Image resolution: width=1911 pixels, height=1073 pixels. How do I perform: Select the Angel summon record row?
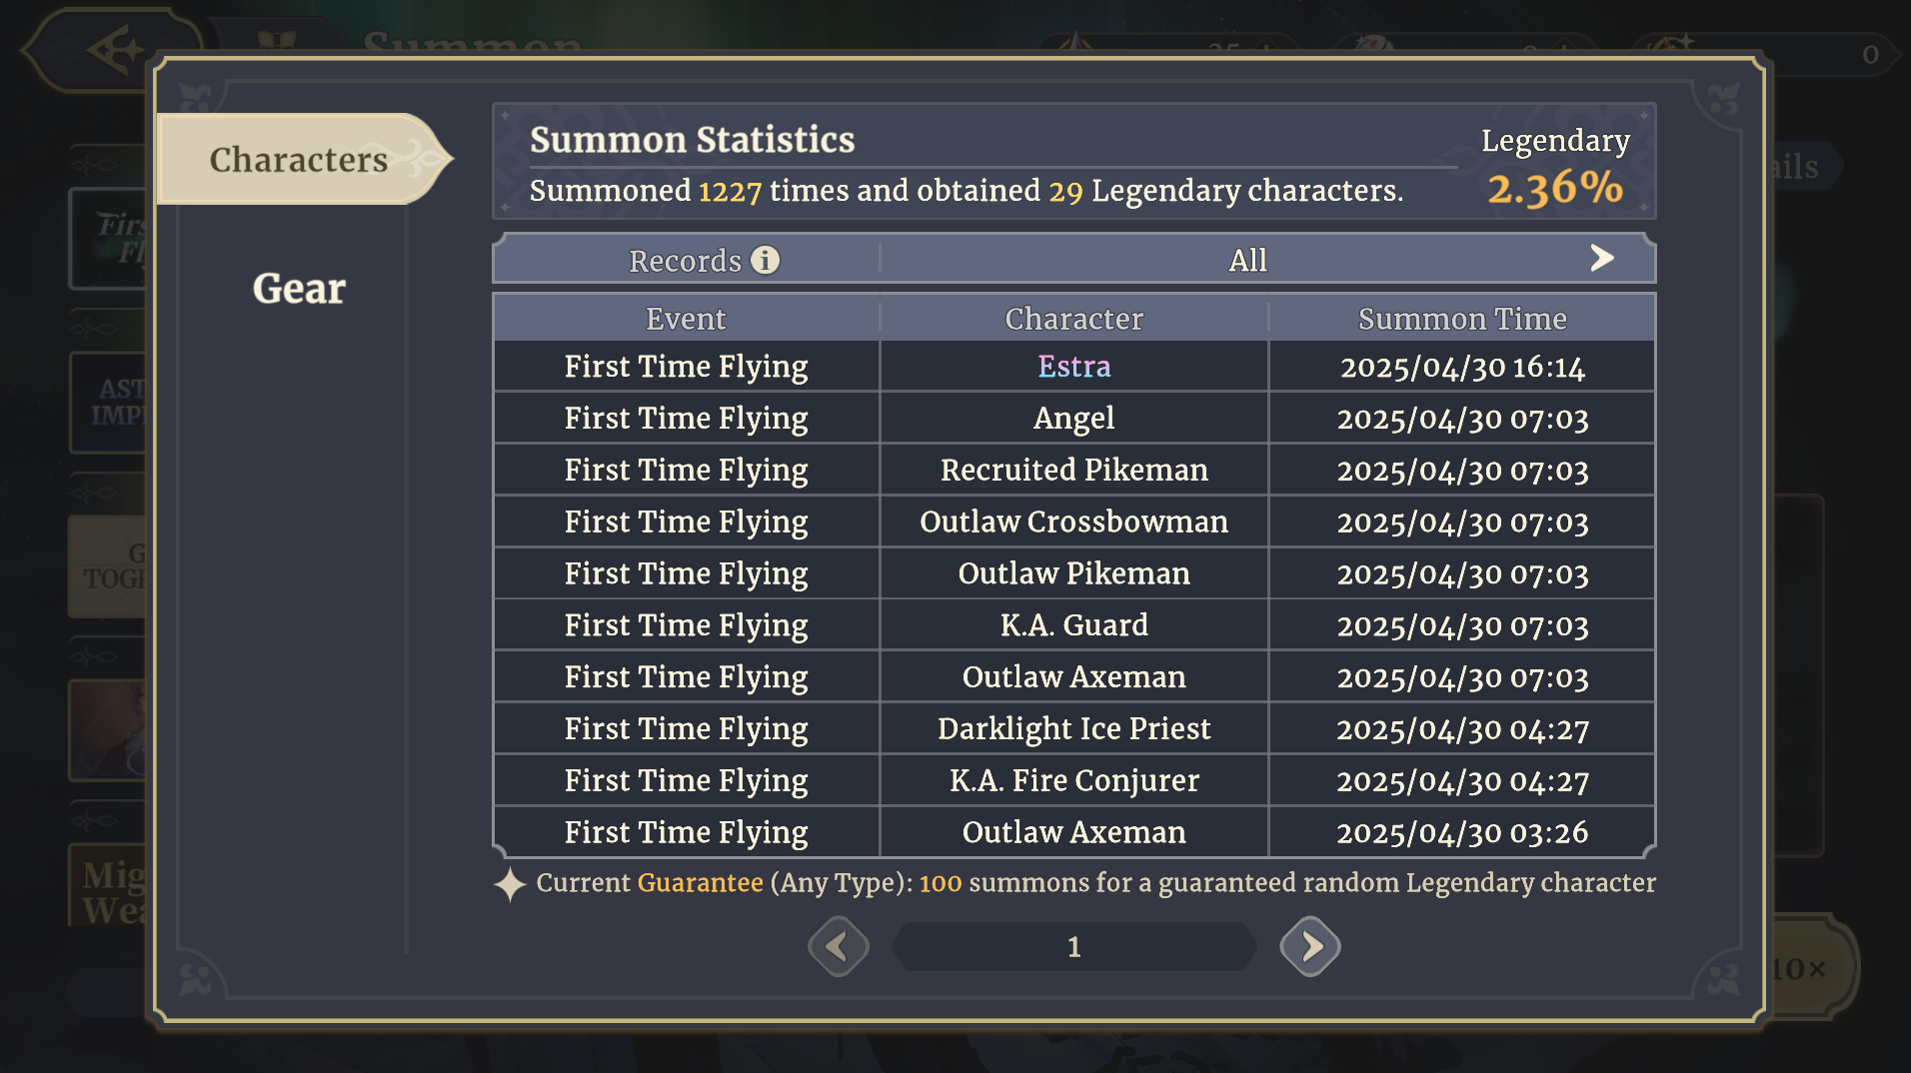[x=1073, y=419]
